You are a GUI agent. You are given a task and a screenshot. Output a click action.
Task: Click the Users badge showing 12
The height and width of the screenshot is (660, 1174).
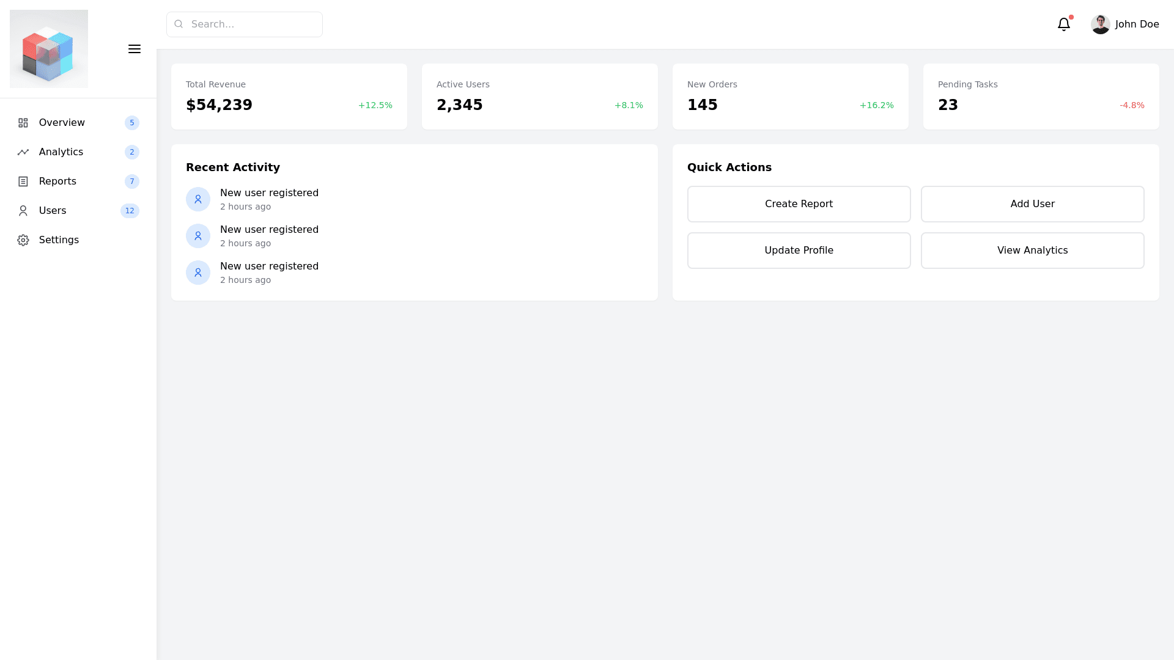coord(130,211)
